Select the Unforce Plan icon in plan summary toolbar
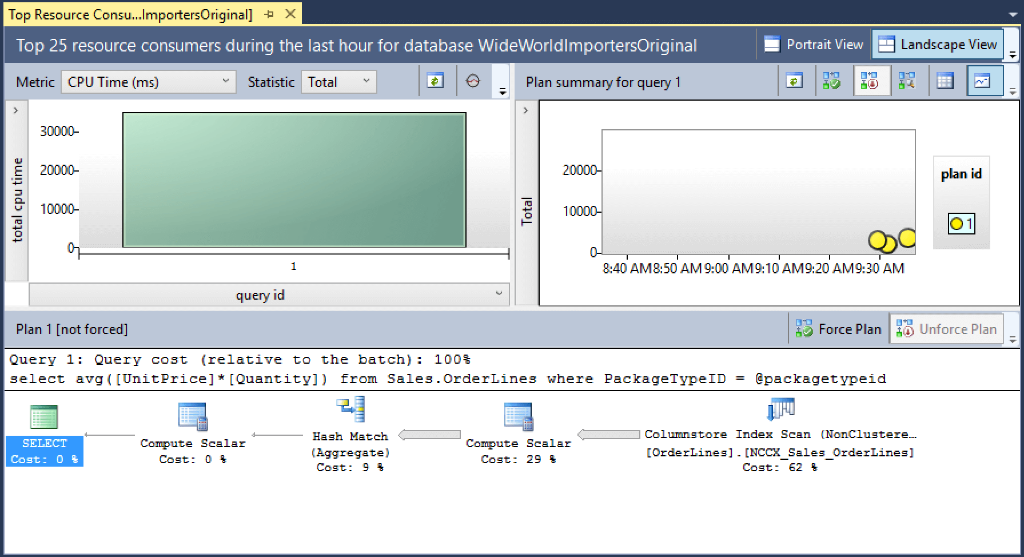The height and width of the screenshot is (557, 1024). coord(871,81)
